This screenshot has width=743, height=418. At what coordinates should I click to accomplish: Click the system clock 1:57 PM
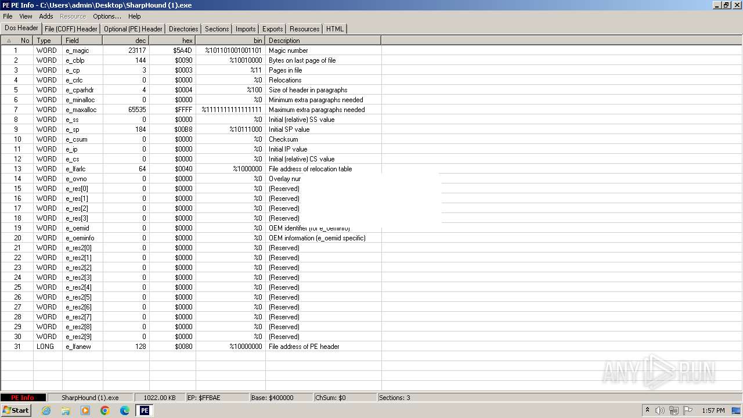pos(713,410)
